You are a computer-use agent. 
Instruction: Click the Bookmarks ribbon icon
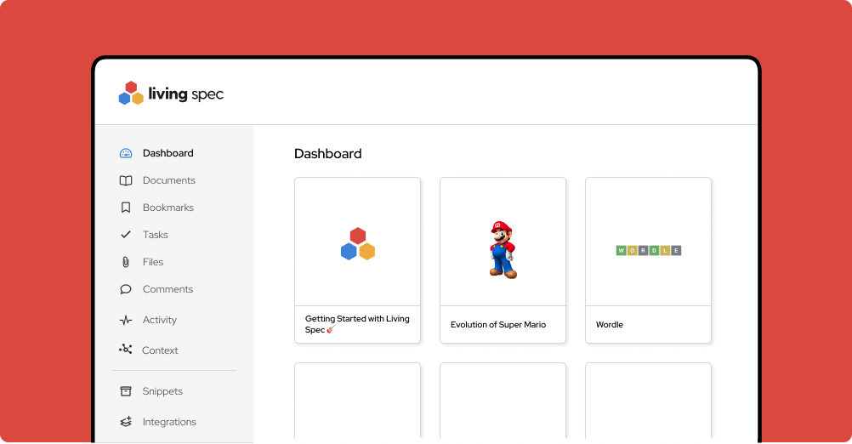[x=126, y=208]
